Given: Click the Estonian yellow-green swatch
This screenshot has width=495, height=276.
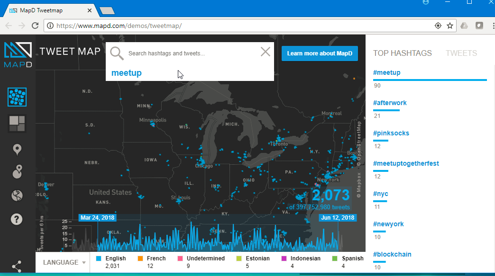Looking at the screenshot, I should tap(239, 258).
